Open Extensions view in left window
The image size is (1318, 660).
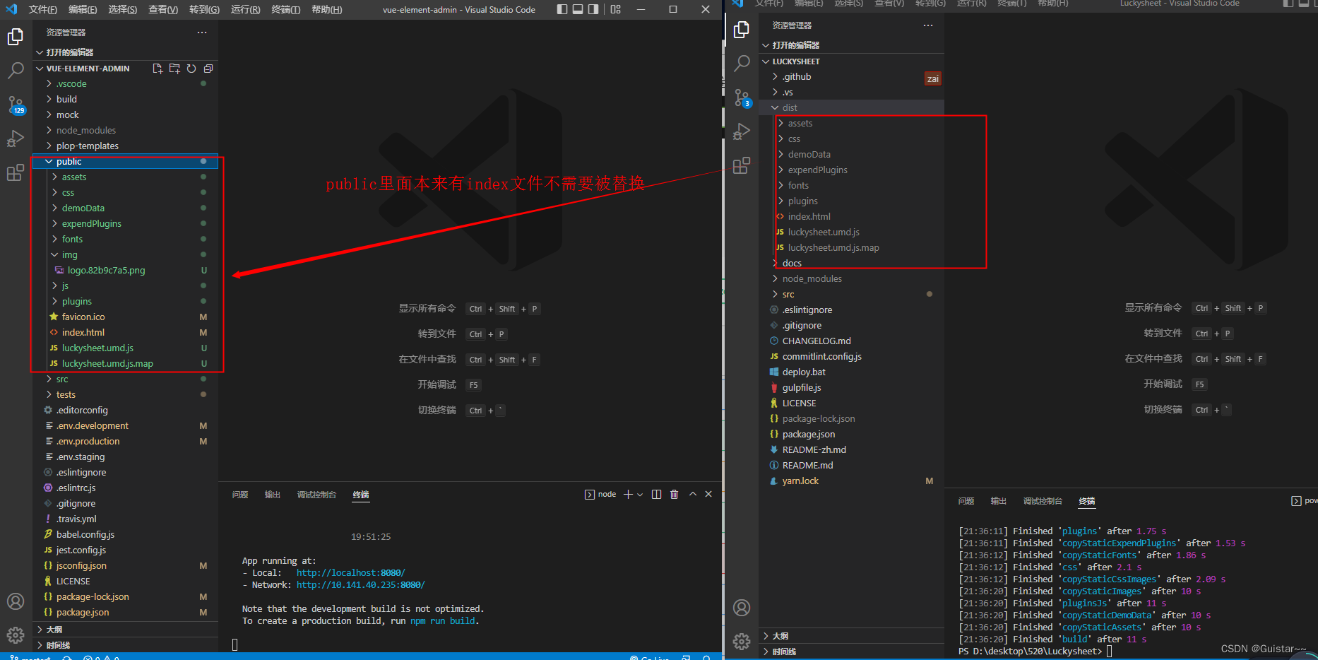(x=16, y=173)
